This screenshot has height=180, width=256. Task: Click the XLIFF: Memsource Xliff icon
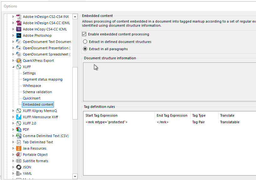tap(19, 117)
